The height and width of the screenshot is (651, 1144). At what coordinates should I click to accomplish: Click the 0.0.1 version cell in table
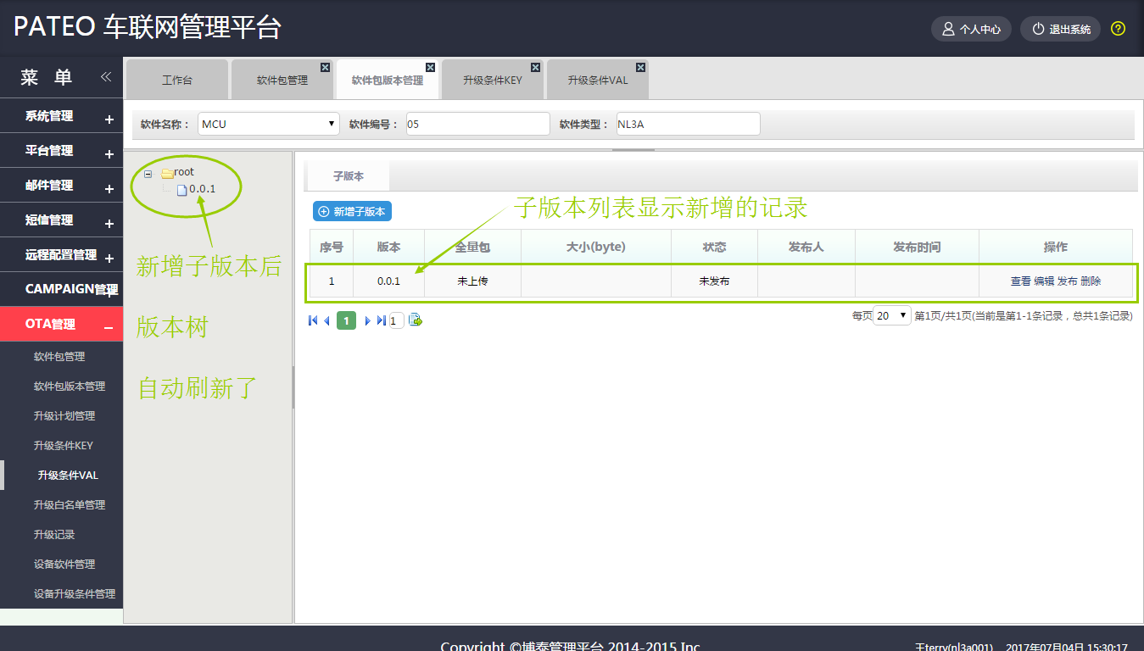(x=389, y=281)
